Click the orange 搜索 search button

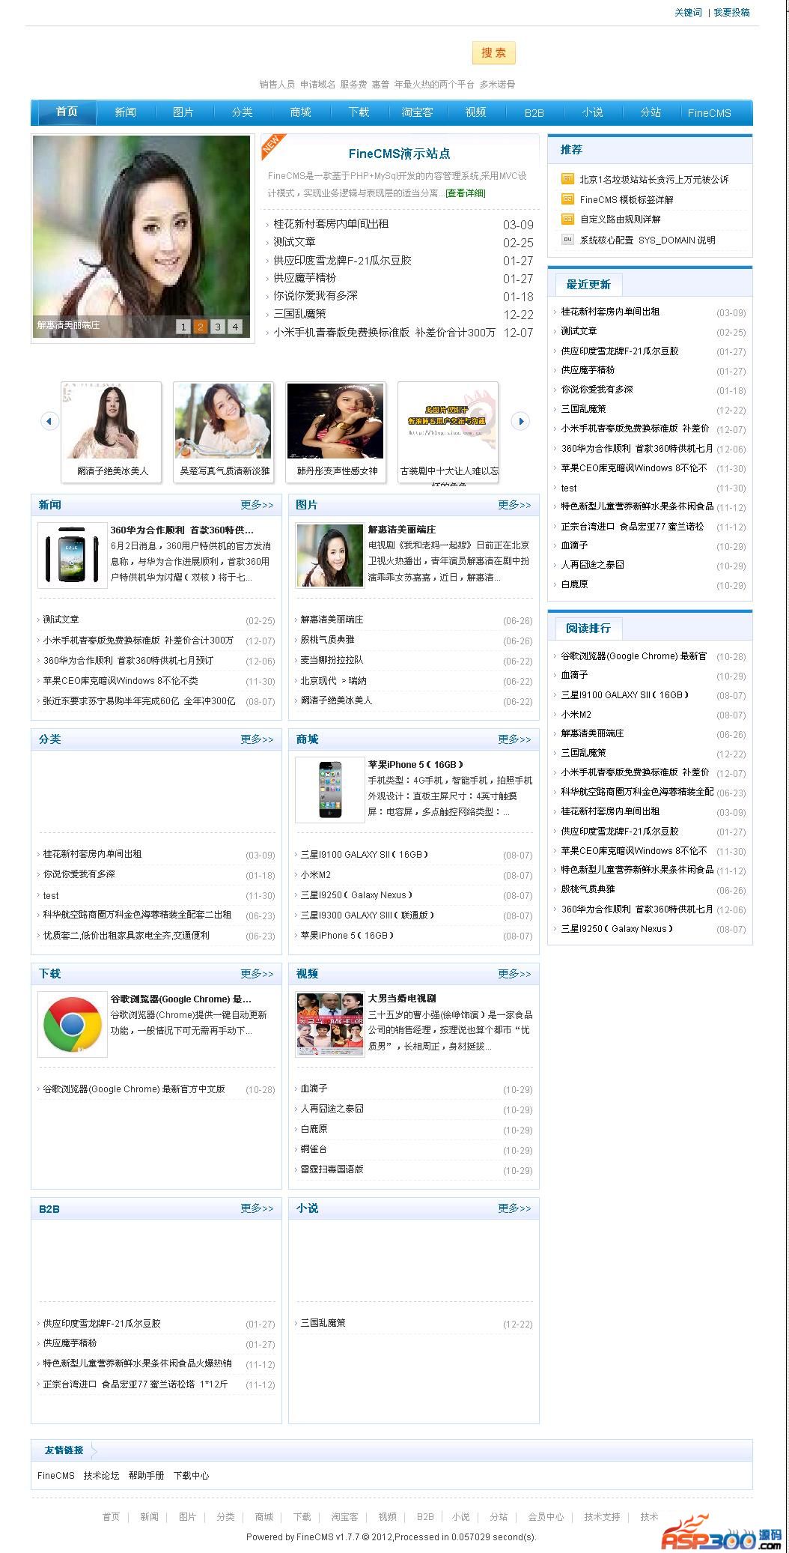point(493,53)
